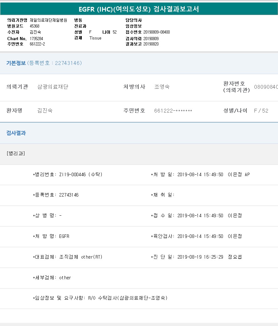Click Chart No. value 1735284
The image size is (278, 326).
pos(36,38)
